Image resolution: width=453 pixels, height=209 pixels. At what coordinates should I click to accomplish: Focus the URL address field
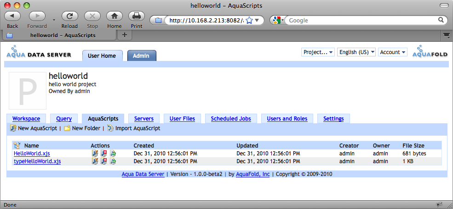tap(206, 21)
